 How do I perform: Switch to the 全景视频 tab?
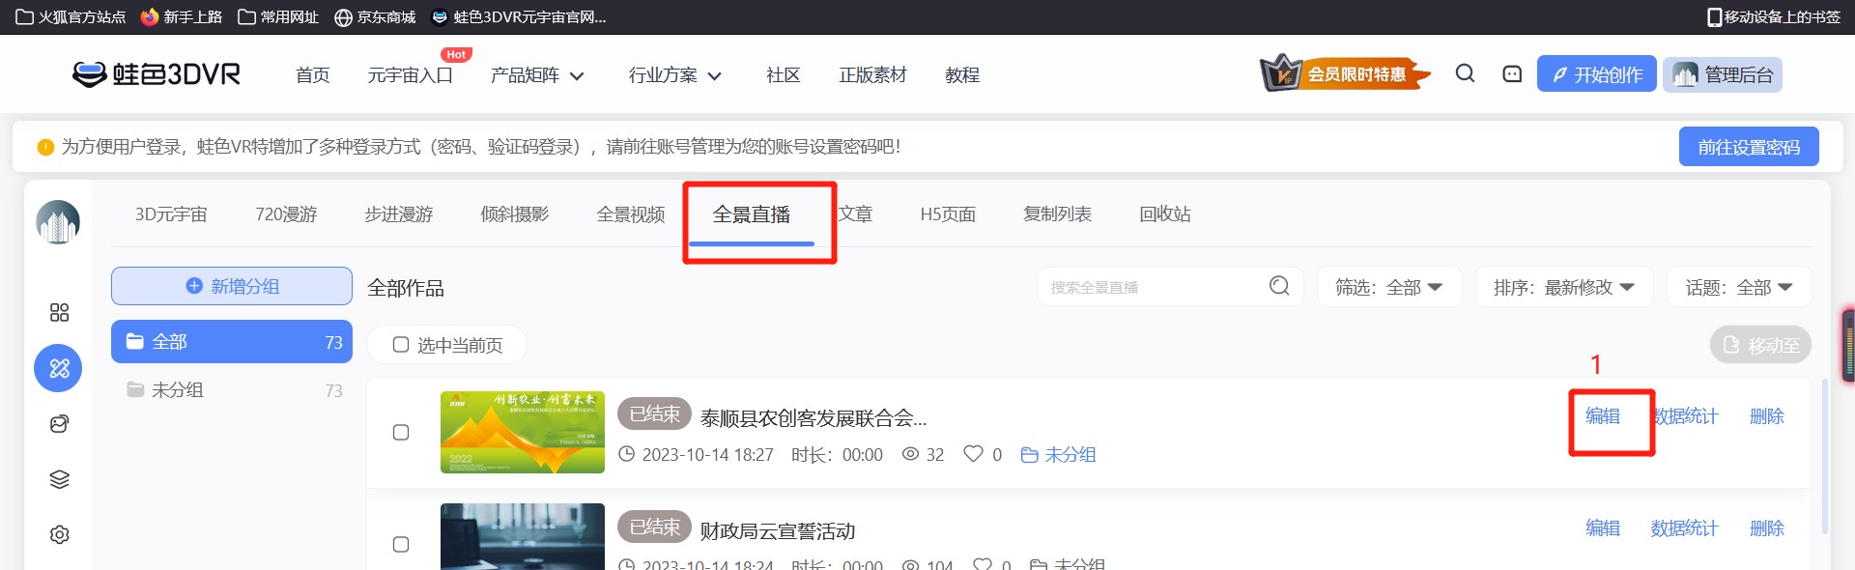click(631, 214)
